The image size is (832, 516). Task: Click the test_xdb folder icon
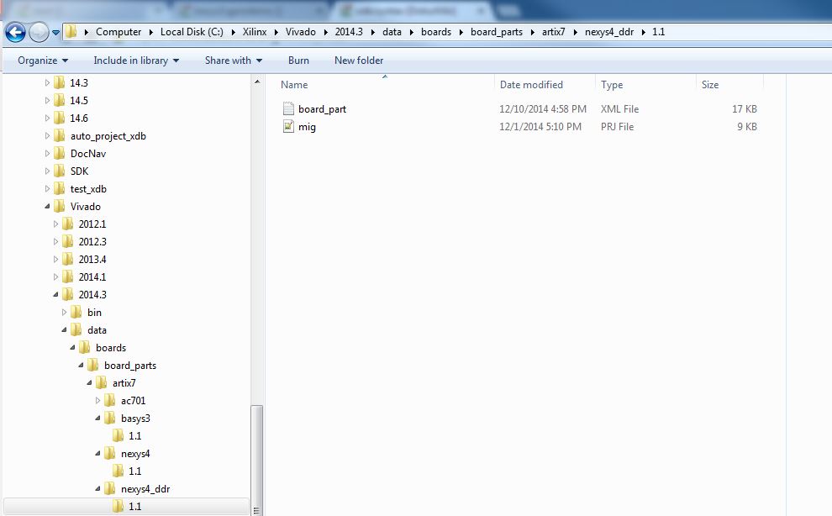(x=60, y=188)
